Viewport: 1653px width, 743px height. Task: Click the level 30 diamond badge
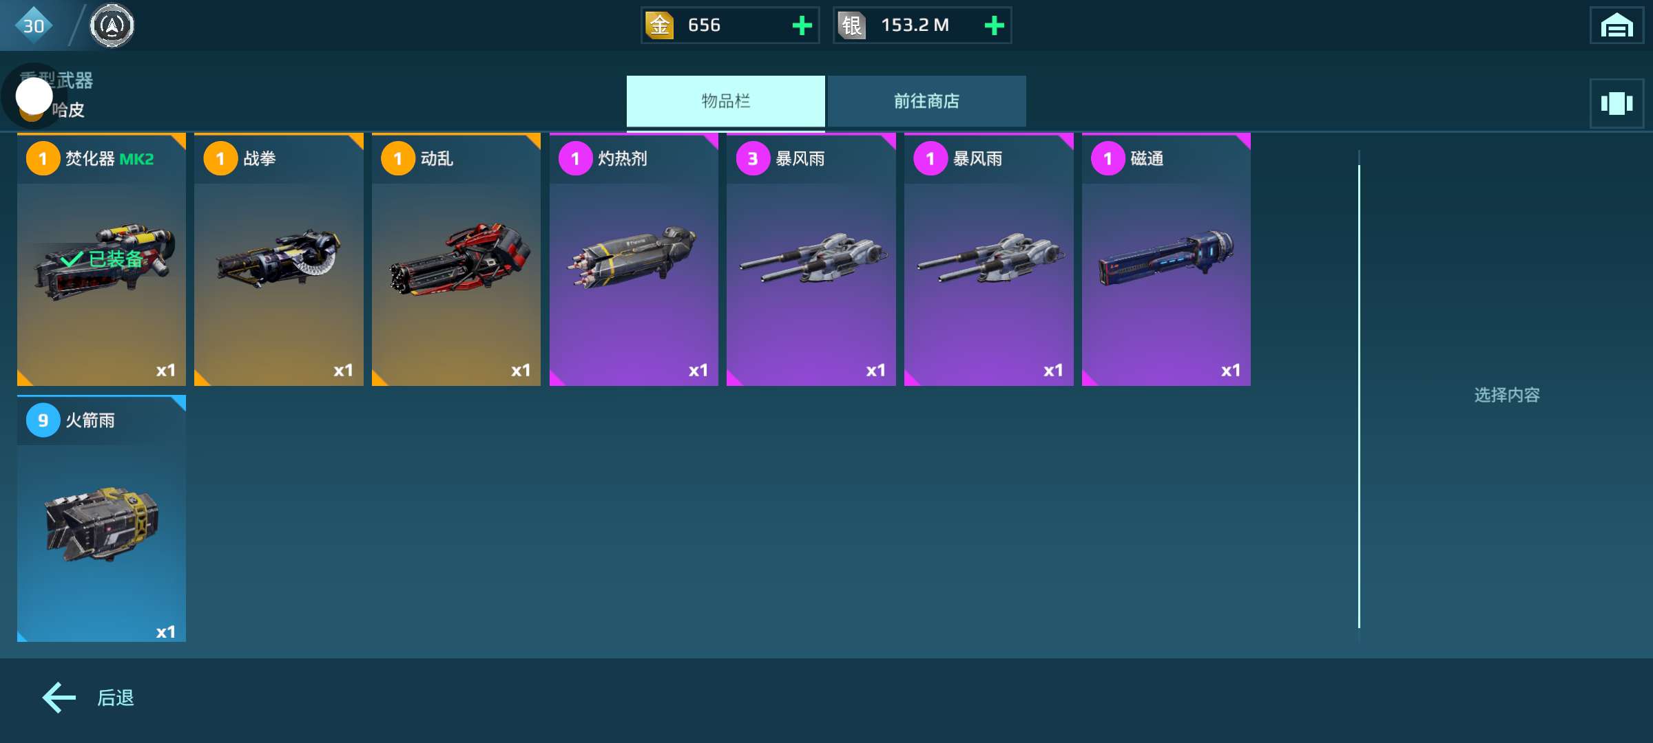[33, 25]
